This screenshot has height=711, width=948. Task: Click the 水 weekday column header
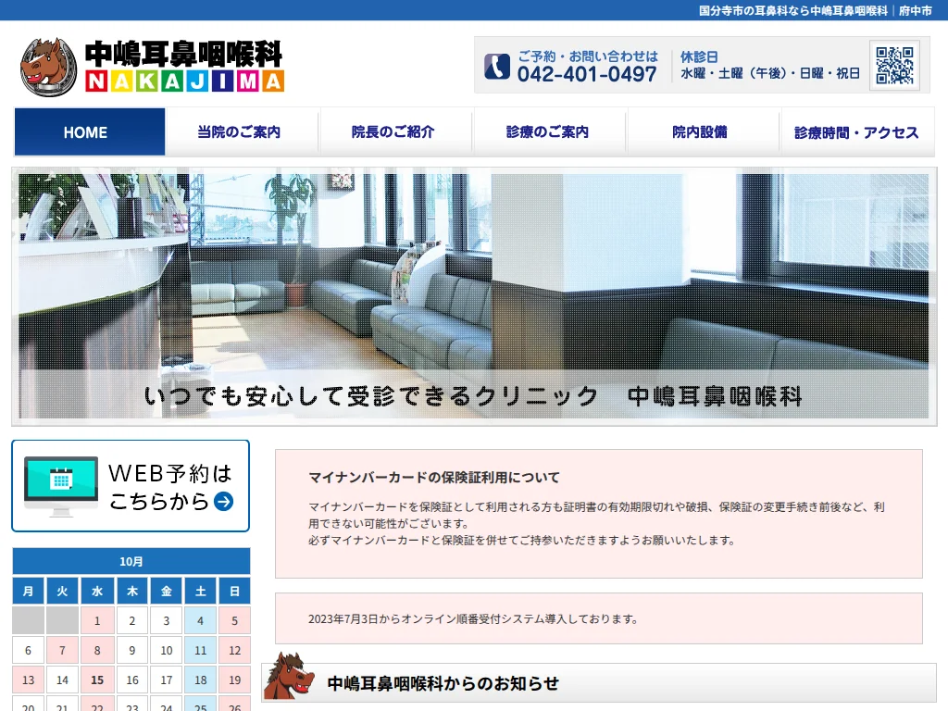pyautogui.click(x=97, y=591)
